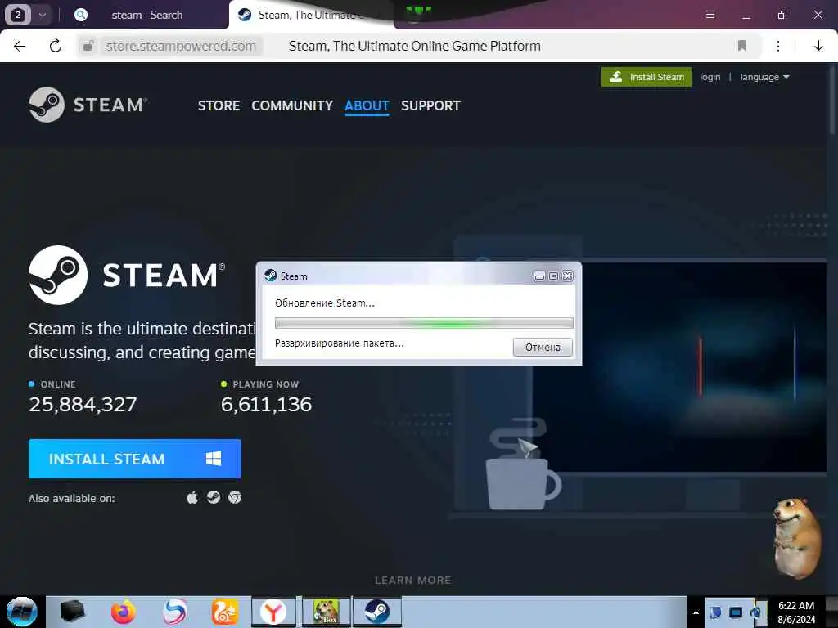
Task: Maximize the Steam updater dialog
Action: pos(554,276)
